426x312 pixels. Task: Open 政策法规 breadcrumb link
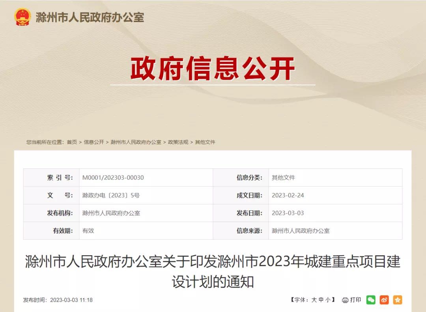pyautogui.click(x=178, y=142)
